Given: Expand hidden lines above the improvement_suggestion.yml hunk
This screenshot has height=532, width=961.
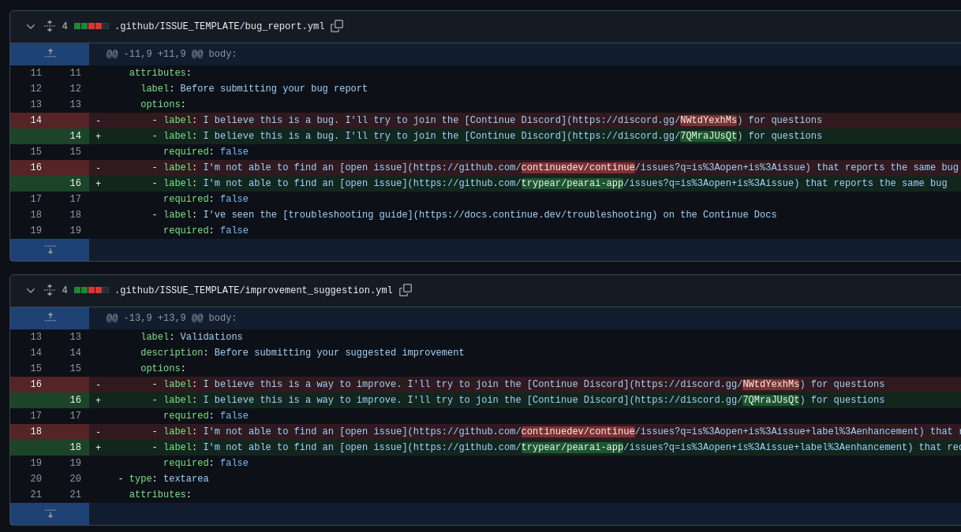Looking at the screenshot, I should click(49, 318).
